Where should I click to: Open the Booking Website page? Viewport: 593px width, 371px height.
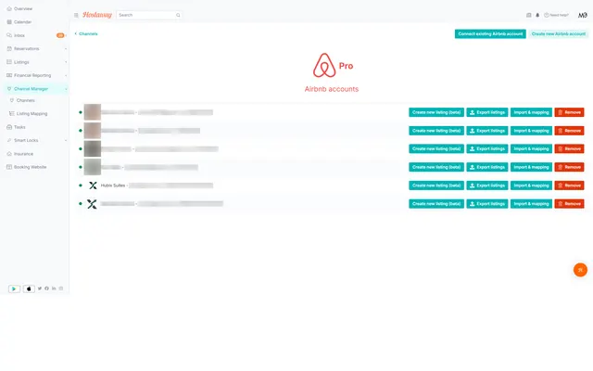click(x=31, y=167)
